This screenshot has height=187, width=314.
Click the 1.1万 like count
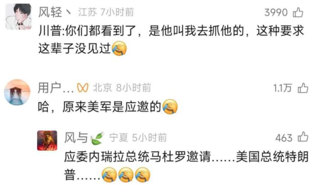283,88
